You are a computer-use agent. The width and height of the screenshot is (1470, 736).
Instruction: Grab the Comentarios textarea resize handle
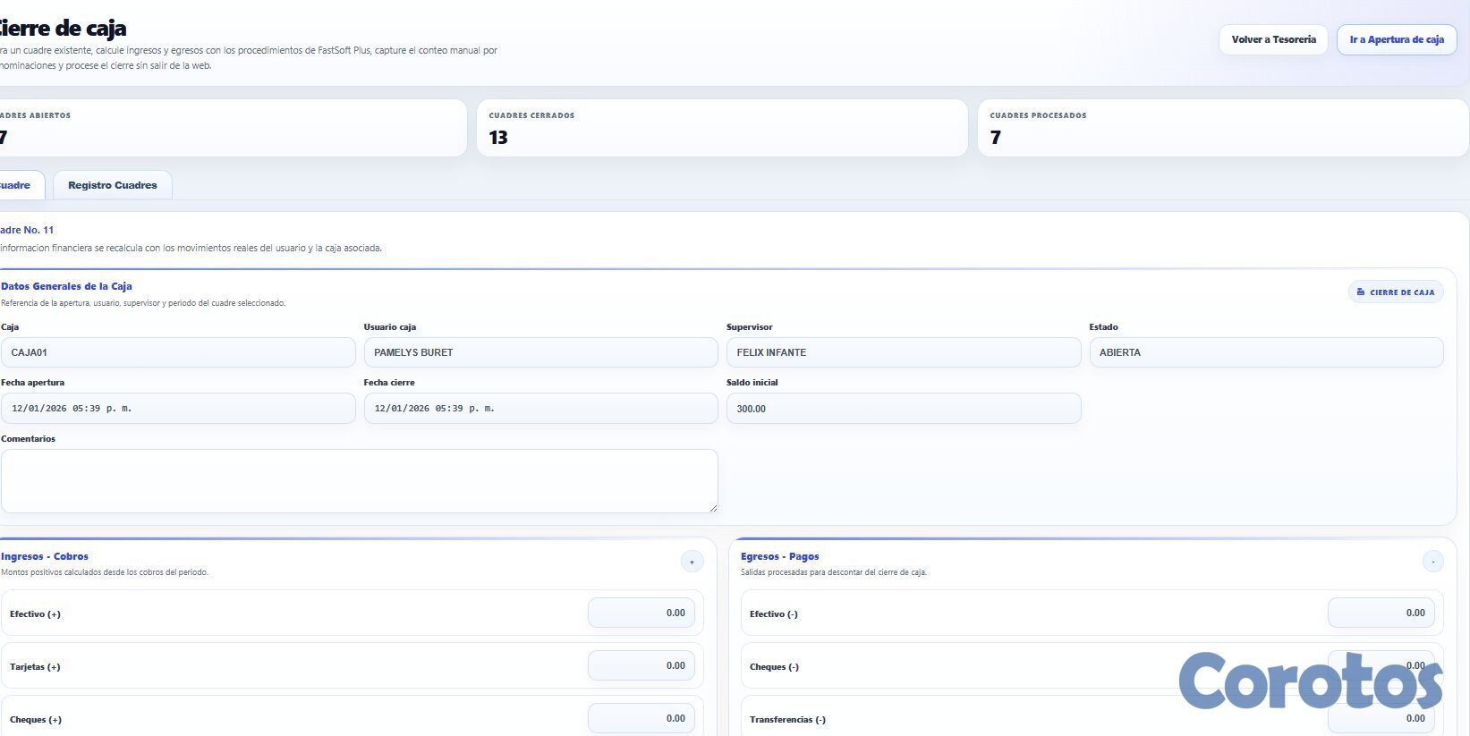point(713,508)
